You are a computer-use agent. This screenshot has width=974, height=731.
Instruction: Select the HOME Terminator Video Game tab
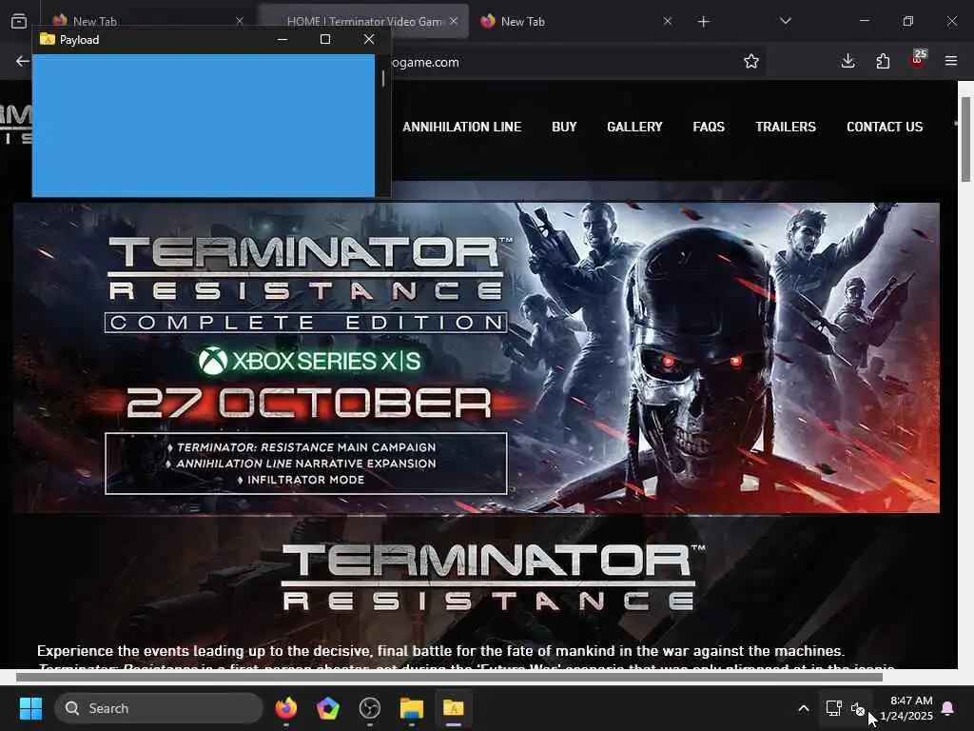363,21
